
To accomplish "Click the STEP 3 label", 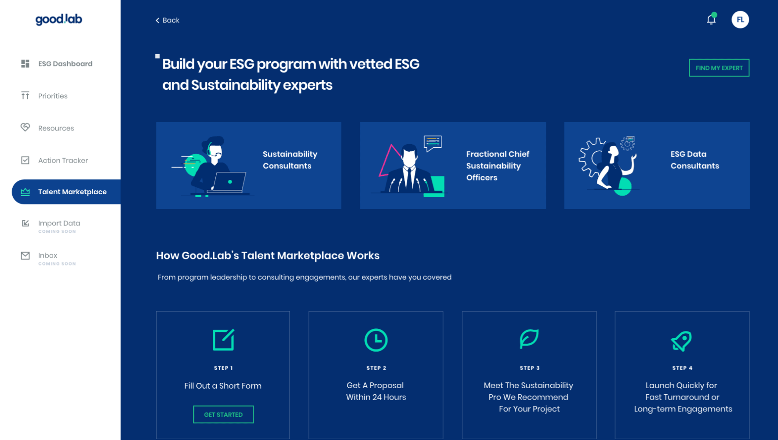I will pyautogui.click(x=530, y=368).
